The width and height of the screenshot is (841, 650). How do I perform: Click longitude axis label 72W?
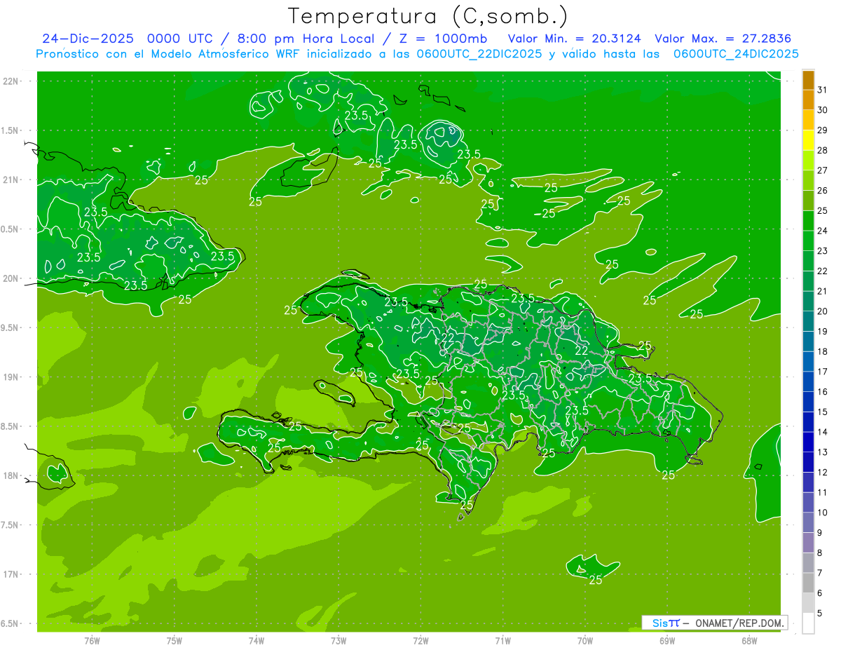tap(420, 641)
